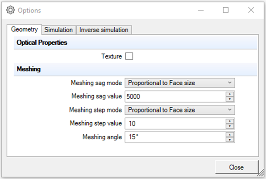Decrease Meshing angle with down arrow
Screen dimensions: 266x179
point(230,140)
